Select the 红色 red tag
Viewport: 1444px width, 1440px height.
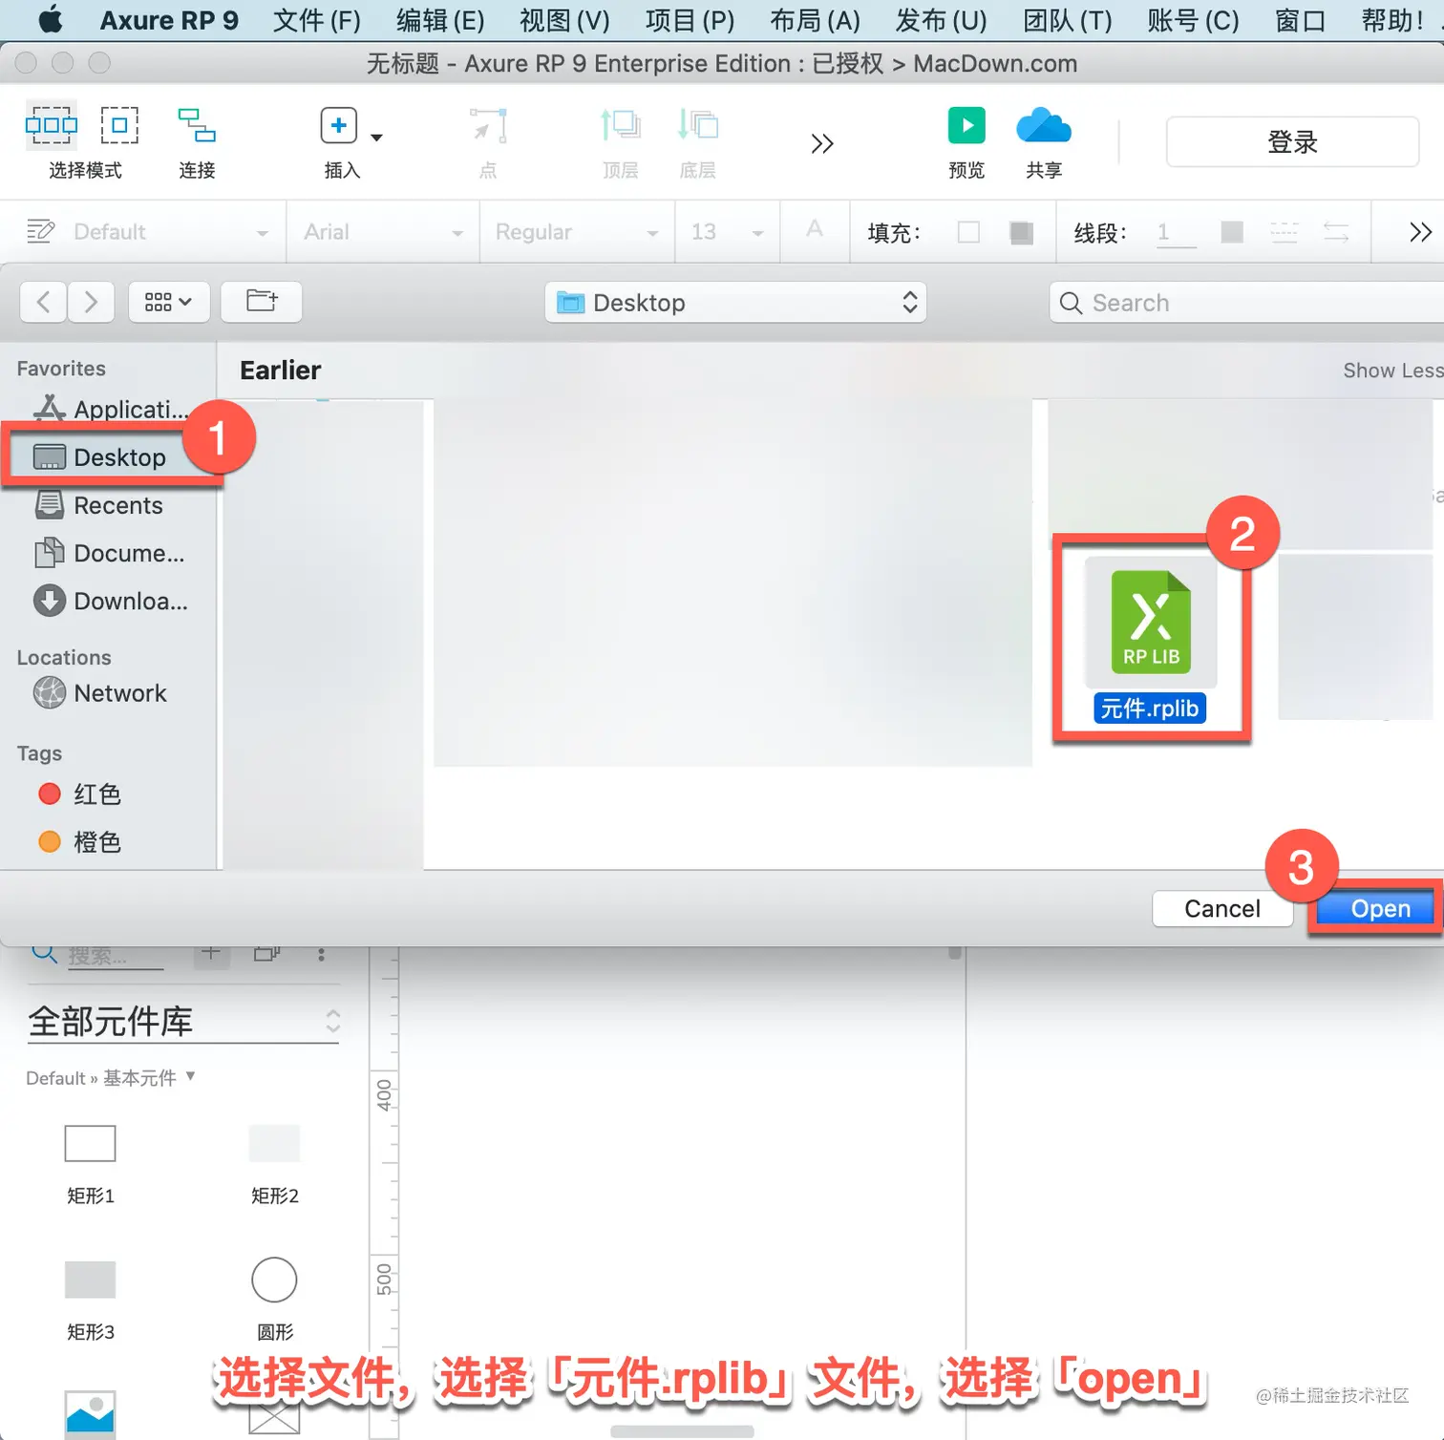pos(79,794)
